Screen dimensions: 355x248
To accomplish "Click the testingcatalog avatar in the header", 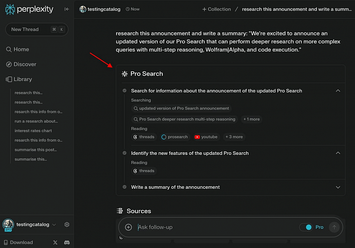I will (83, 9).
